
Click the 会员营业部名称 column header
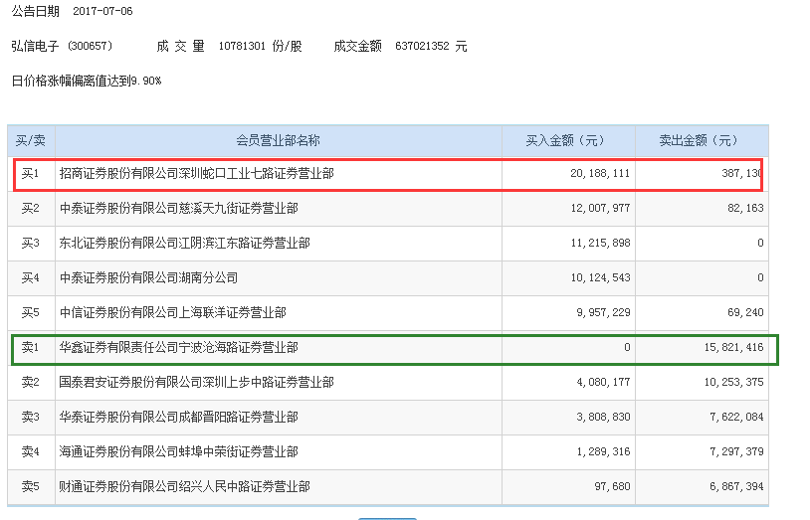[x=278, y=140]
